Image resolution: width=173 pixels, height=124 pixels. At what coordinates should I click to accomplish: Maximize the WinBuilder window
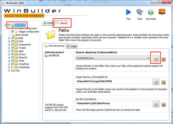159,2
